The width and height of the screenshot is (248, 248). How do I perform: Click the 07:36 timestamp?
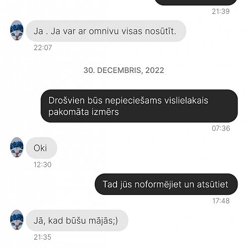coord(221,128)
